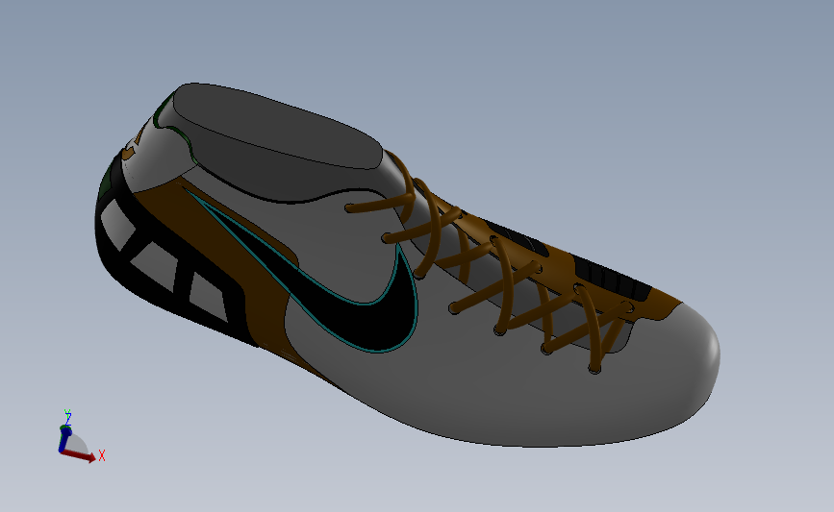Click the red X axis of the triad
The image size is (834, 512).
coord(80,455)
